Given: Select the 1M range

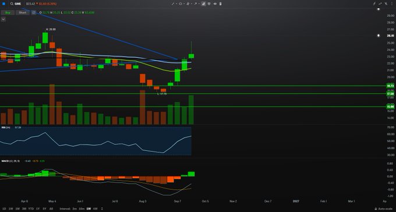Looking at the screenshot, I should [17, 209].
